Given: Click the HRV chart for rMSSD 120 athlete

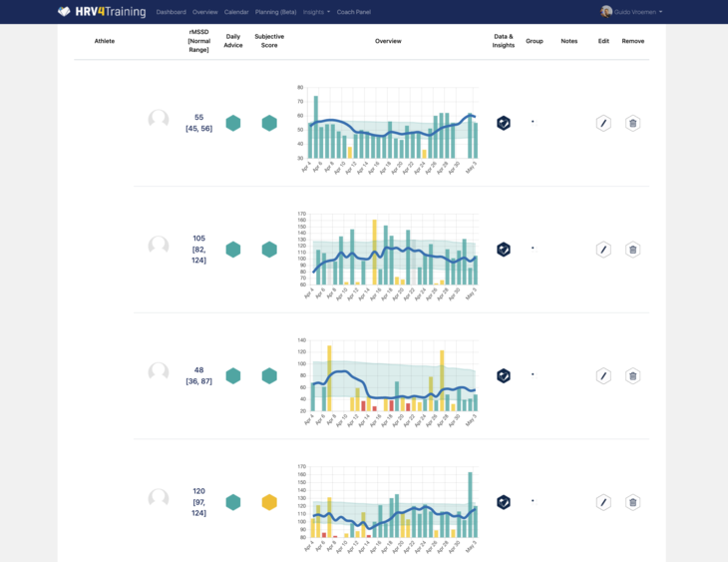Looking at the screenshot, I should 388,508.
